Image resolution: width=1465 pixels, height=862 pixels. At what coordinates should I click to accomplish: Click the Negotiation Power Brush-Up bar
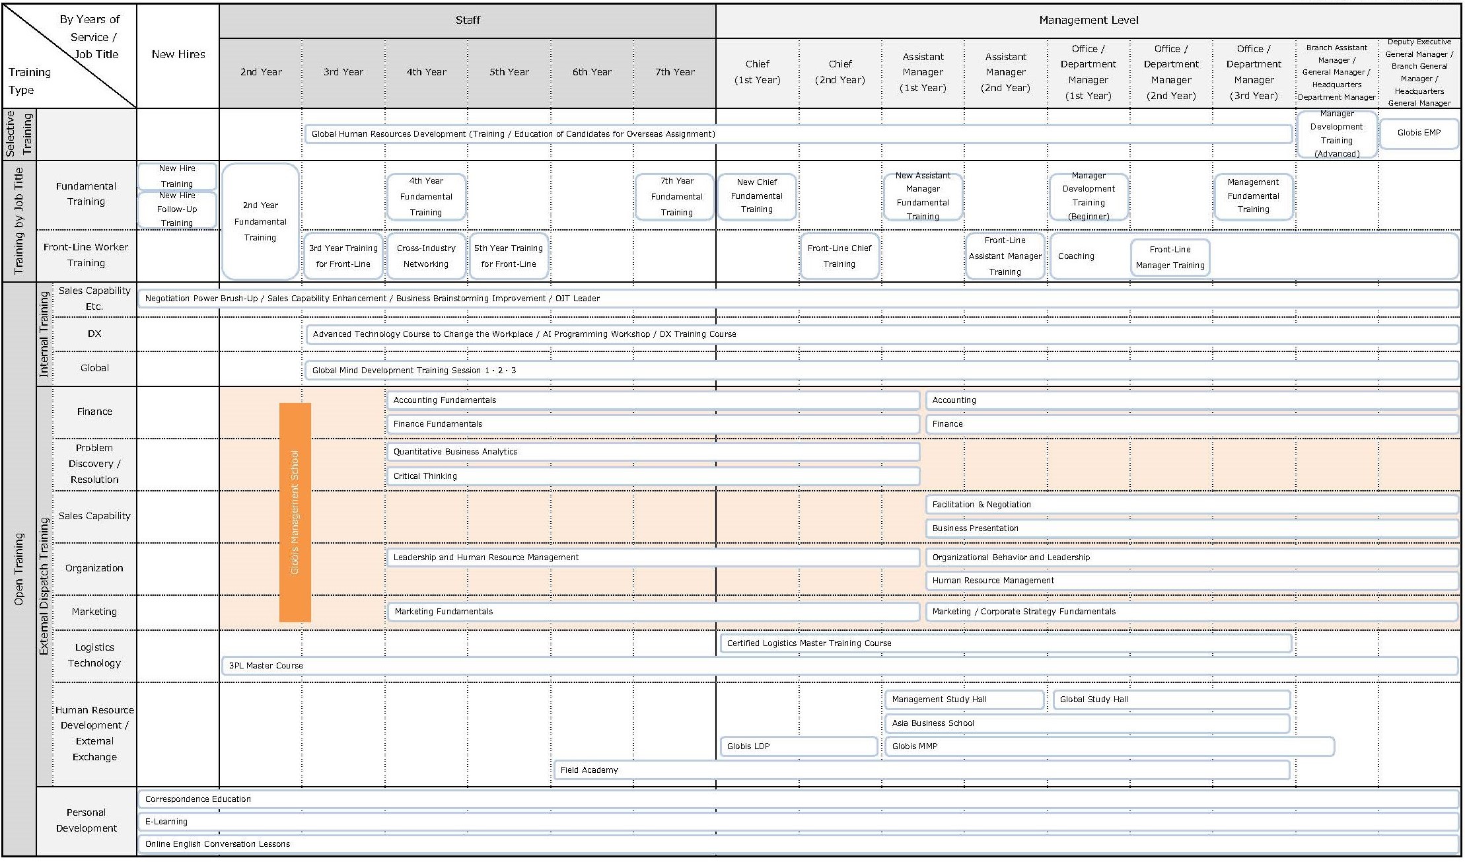click(798, 299)
